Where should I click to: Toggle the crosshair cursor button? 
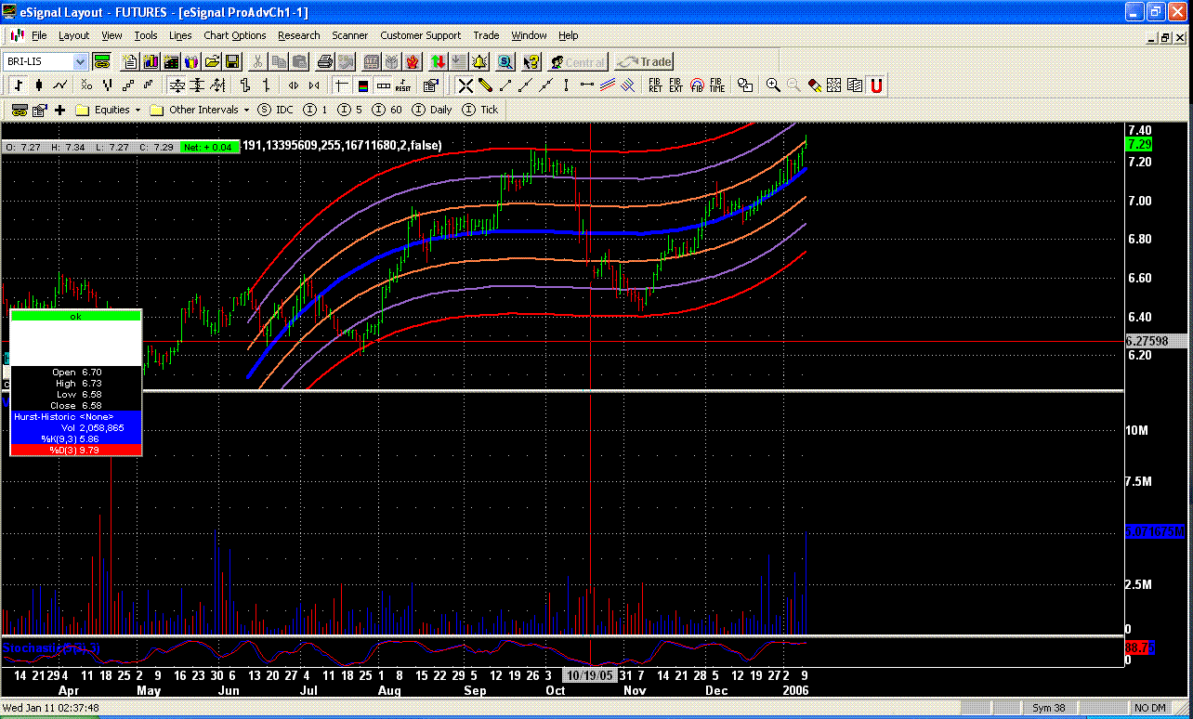(x=341, y=85)
